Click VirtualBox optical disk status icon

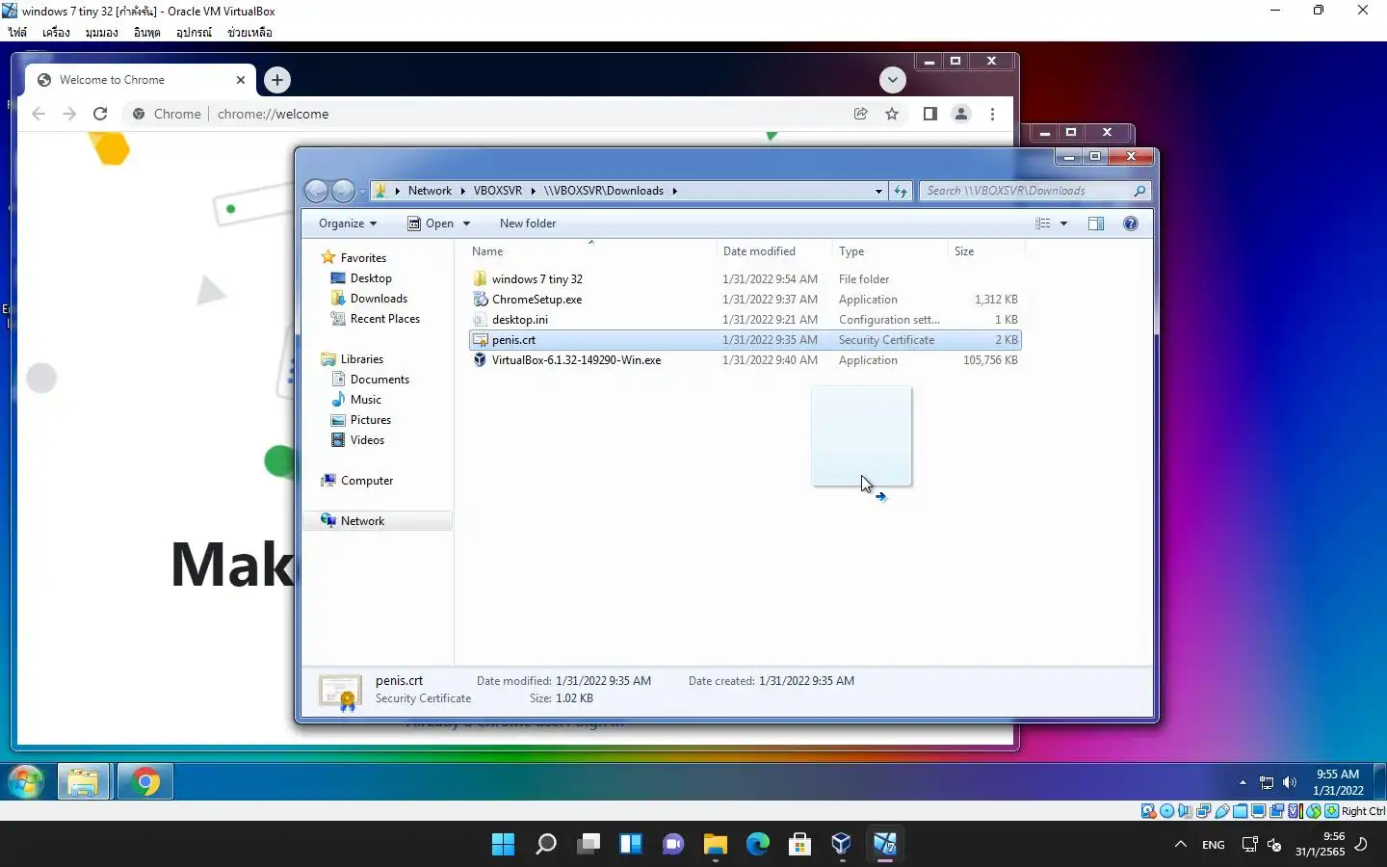pos(1167,811)
